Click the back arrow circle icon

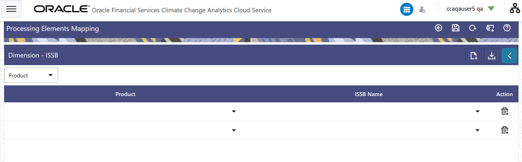pyautogui.click(x=439, y=28)
